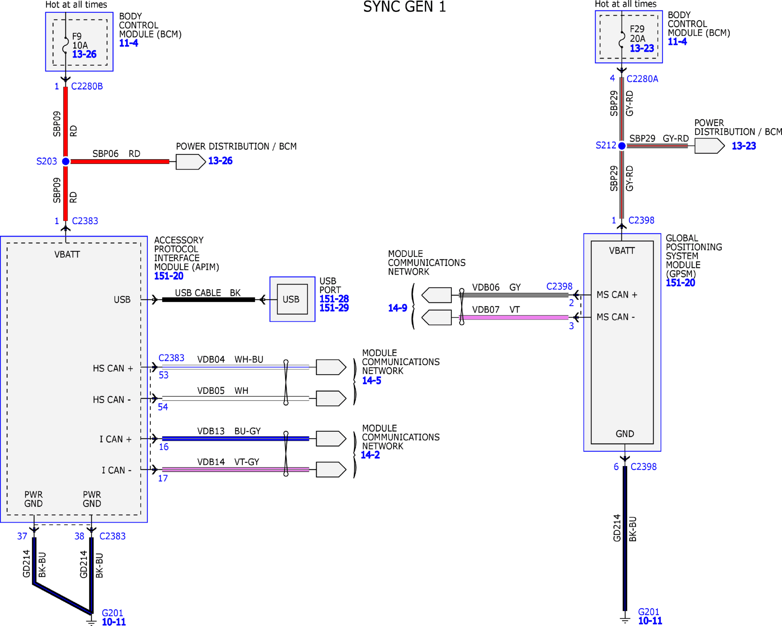Open the 151-28 USB port link

pos(334,299)
